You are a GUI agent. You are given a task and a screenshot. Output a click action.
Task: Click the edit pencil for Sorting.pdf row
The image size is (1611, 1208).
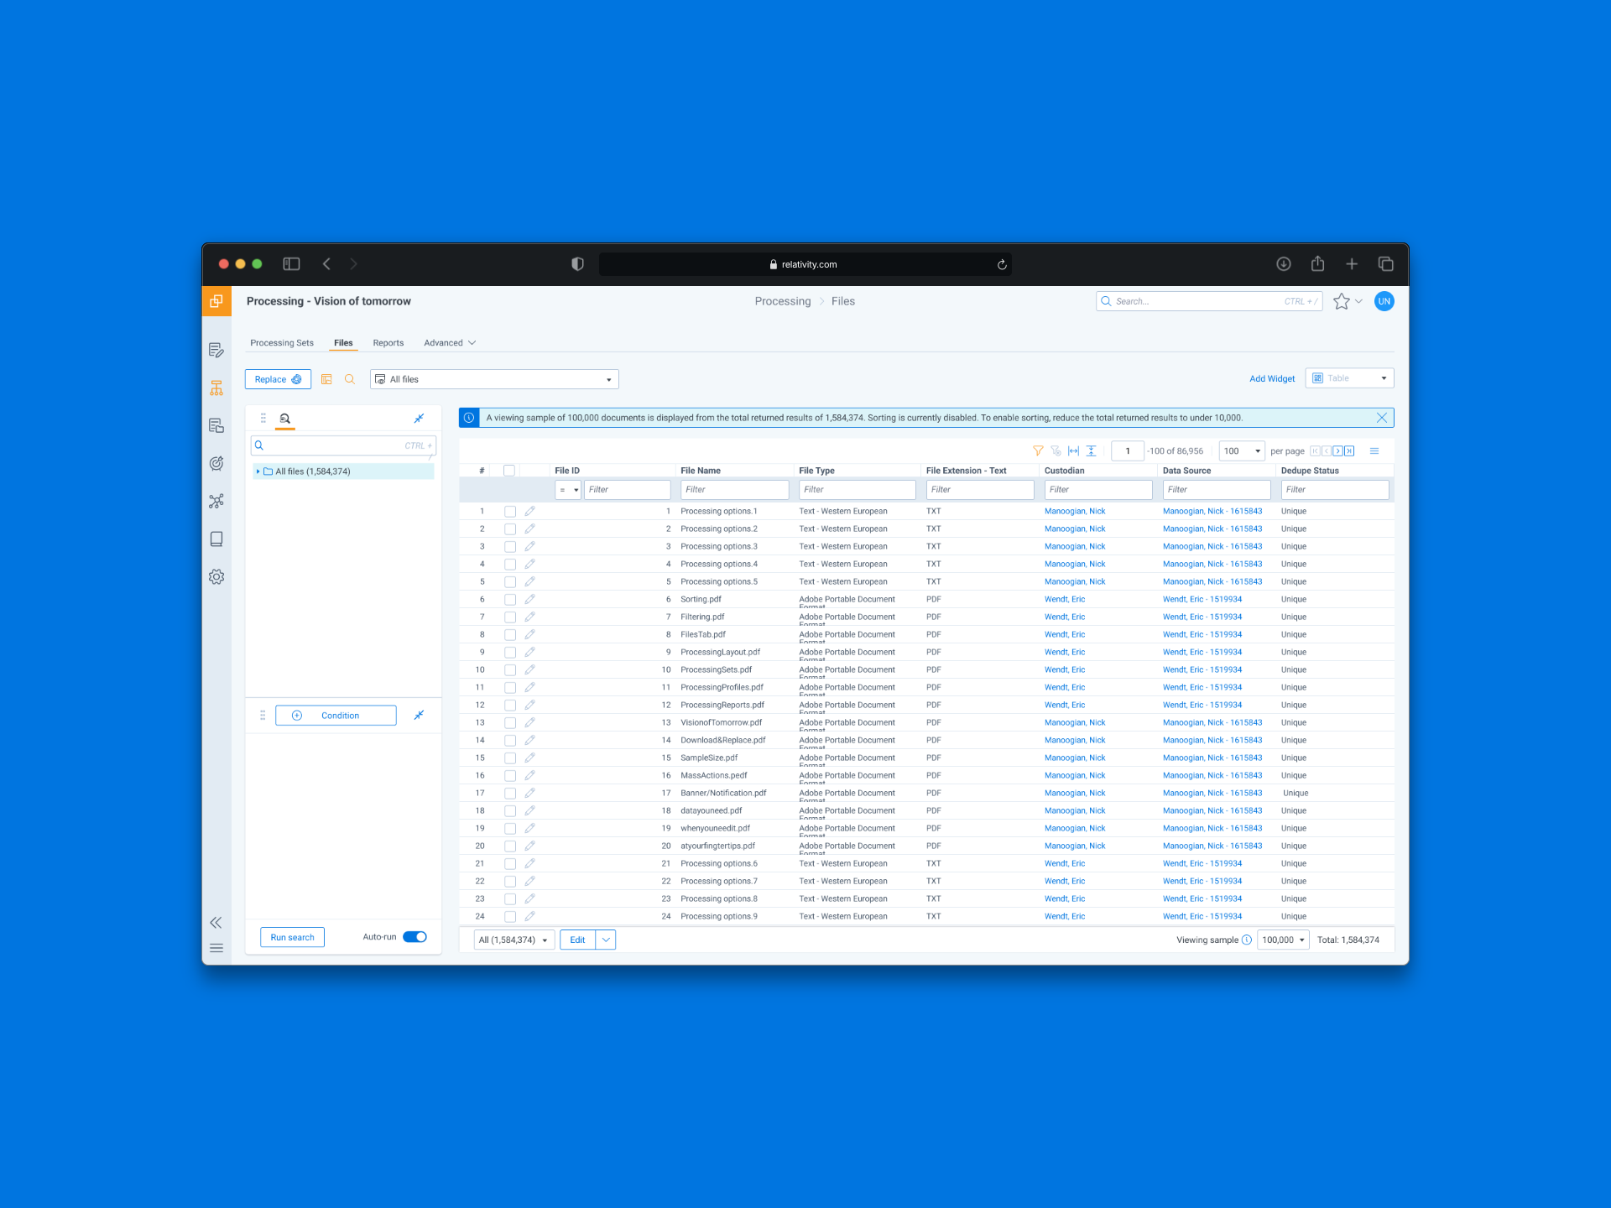pos(529,599)
